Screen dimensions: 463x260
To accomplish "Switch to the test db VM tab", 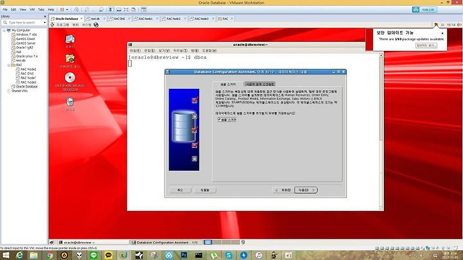I will 95,19.
